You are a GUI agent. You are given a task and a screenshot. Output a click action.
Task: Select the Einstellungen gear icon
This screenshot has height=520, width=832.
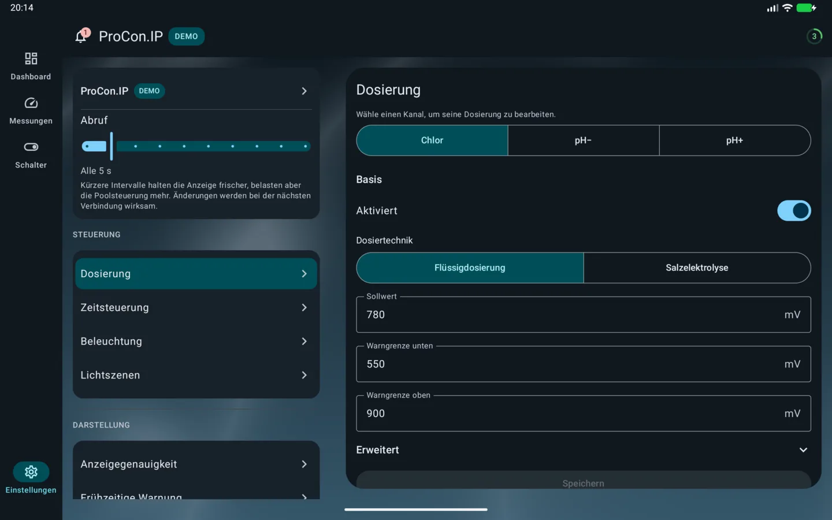click(31, 472)
